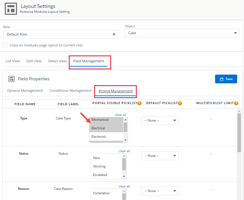Go to the Detail View tab
This screenshot has height=200, width=244.
[57, 61]
